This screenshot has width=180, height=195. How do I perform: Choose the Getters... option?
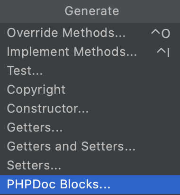tap(90, 128)
